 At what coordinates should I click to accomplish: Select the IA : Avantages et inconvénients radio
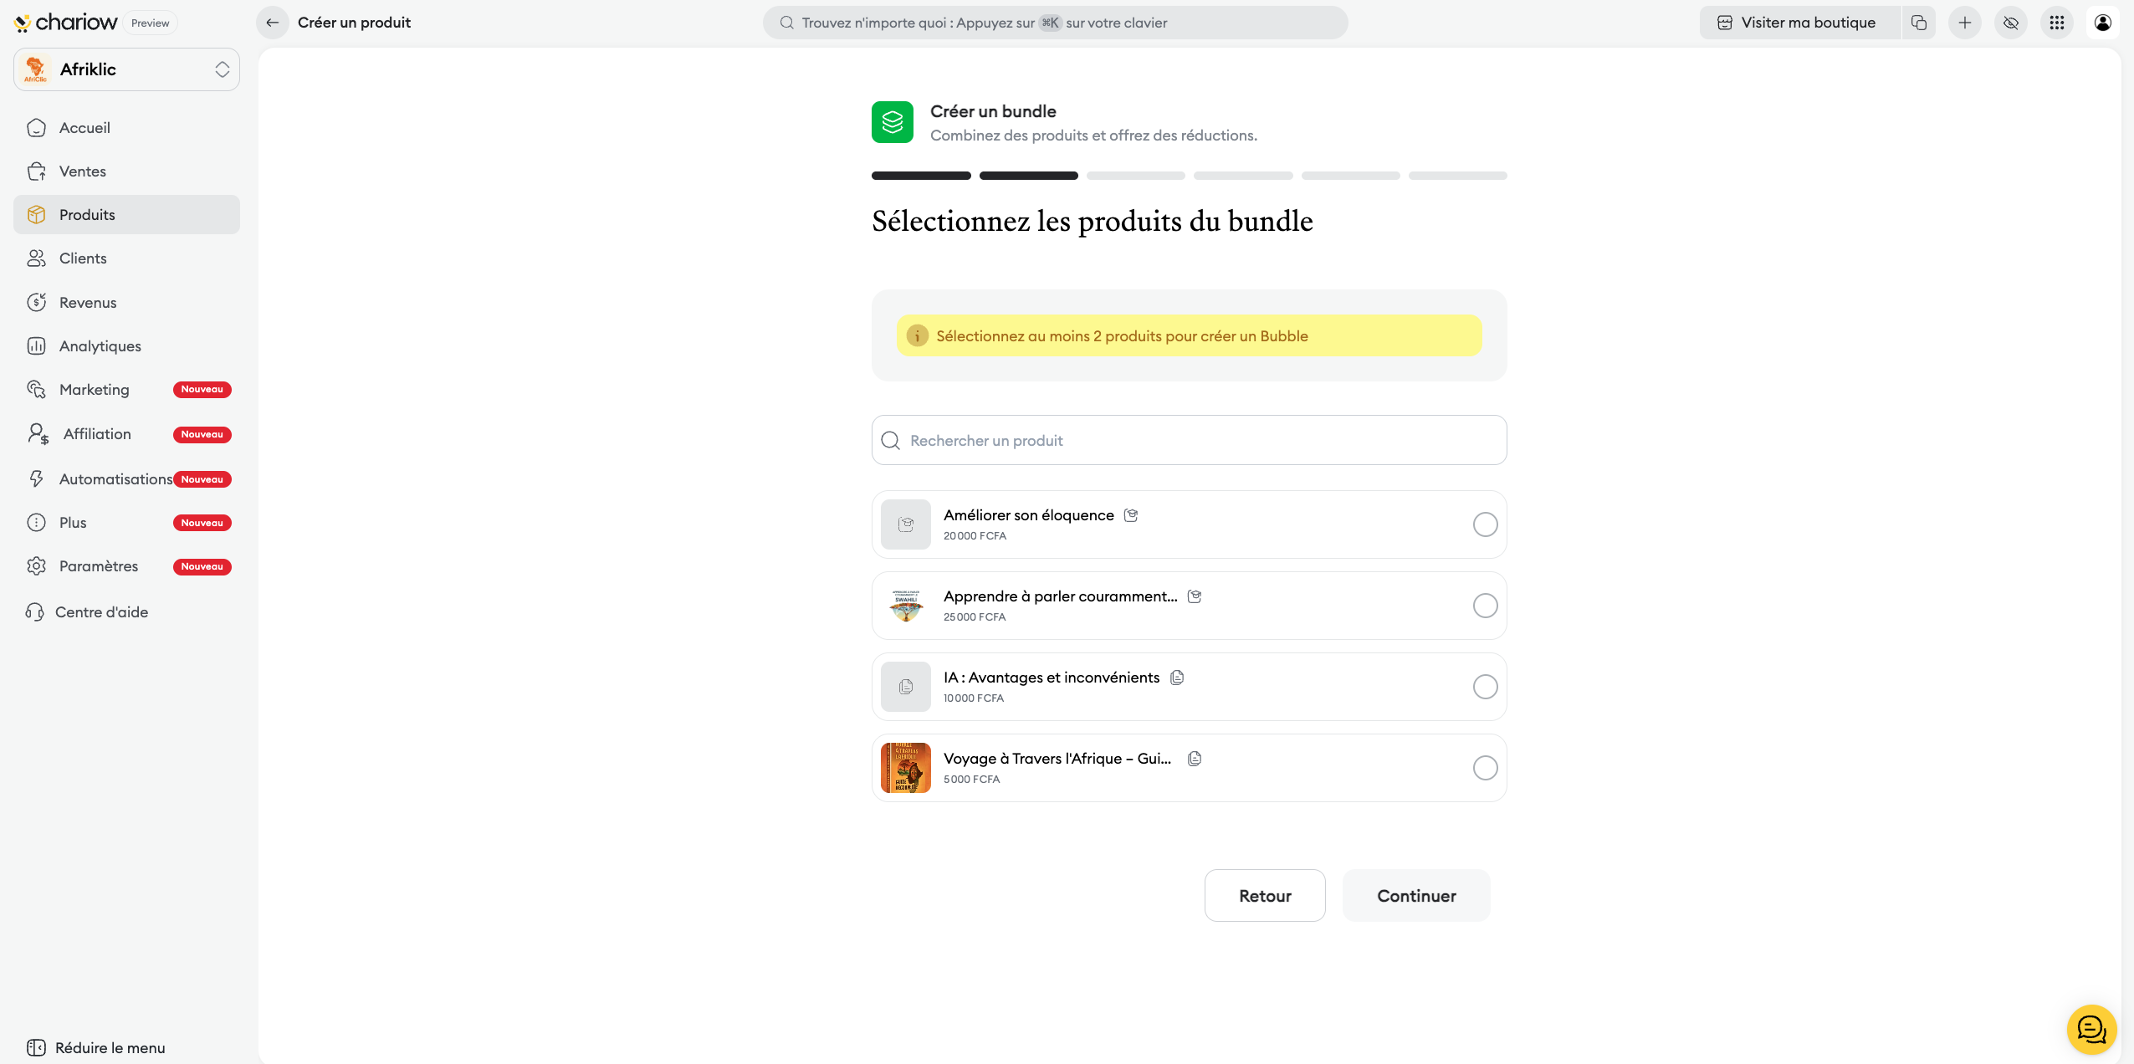[x=1485, y=687]
